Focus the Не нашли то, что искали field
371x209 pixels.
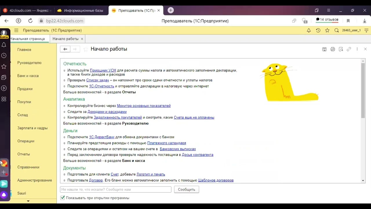point(116,189)
